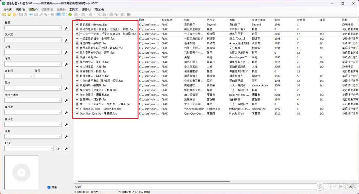Image resolution: width=359 pixels, height=194 pixels.
Task: Open the 视图(V) menu
Action: coord(33,10)
